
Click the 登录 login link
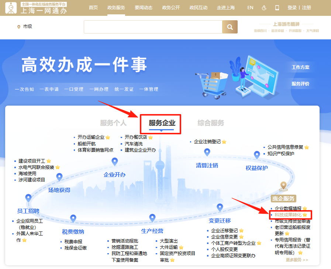[292, 7]
